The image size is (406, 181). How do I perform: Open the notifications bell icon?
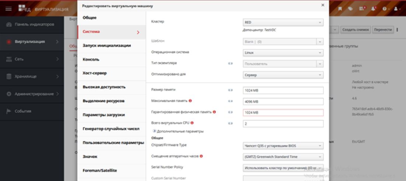pyautogui.click(x=374, y=8)
